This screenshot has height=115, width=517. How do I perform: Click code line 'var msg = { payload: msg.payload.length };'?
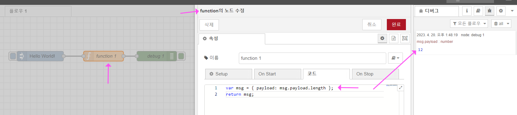(279, 88)
